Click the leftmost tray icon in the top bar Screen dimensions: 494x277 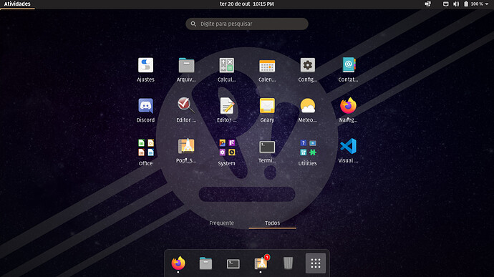tap(428, 4)
